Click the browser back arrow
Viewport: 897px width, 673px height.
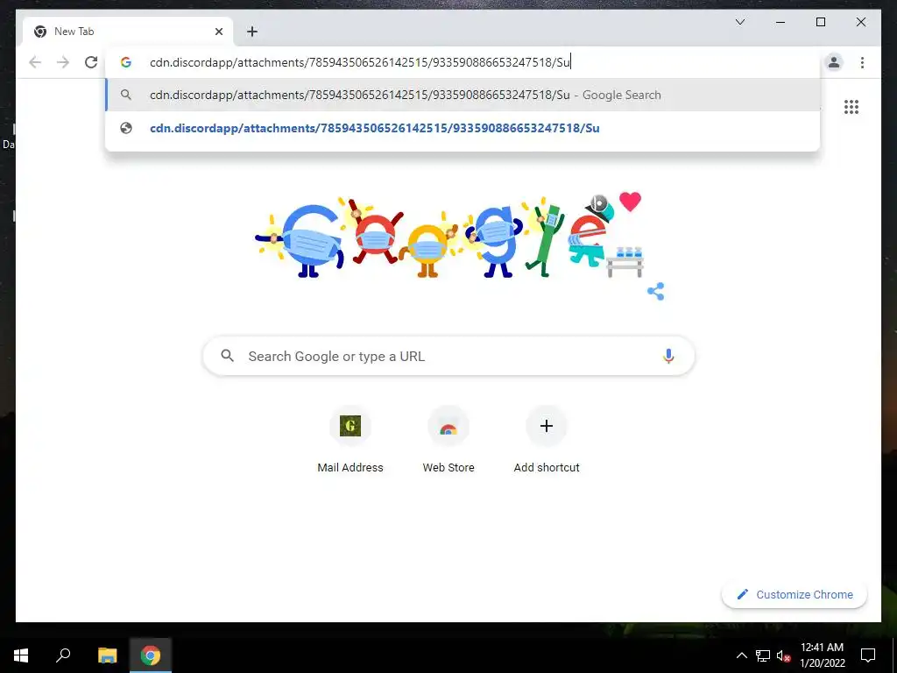[x=35, y=62]
